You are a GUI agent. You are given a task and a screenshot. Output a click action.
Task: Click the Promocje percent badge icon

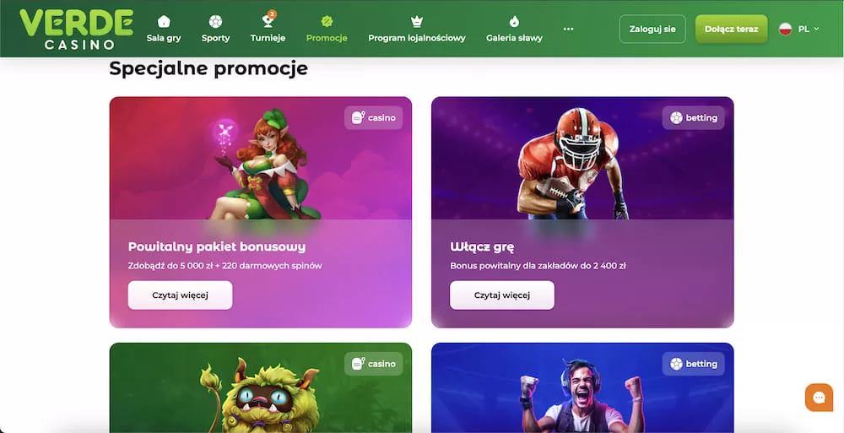327,22
